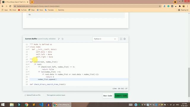This screenshot has height=107, width=190.
Task: Open the Windows Start menu
Action: coord(3,105)
